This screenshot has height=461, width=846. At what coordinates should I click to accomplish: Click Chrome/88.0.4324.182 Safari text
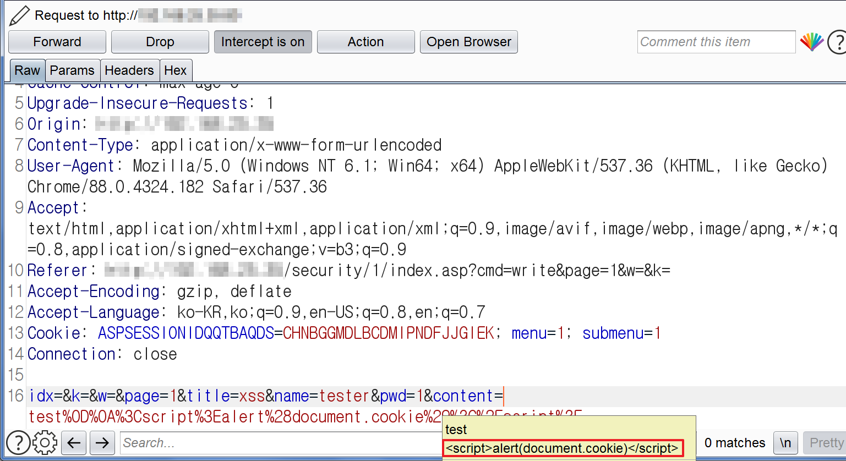tap(177, 187)
